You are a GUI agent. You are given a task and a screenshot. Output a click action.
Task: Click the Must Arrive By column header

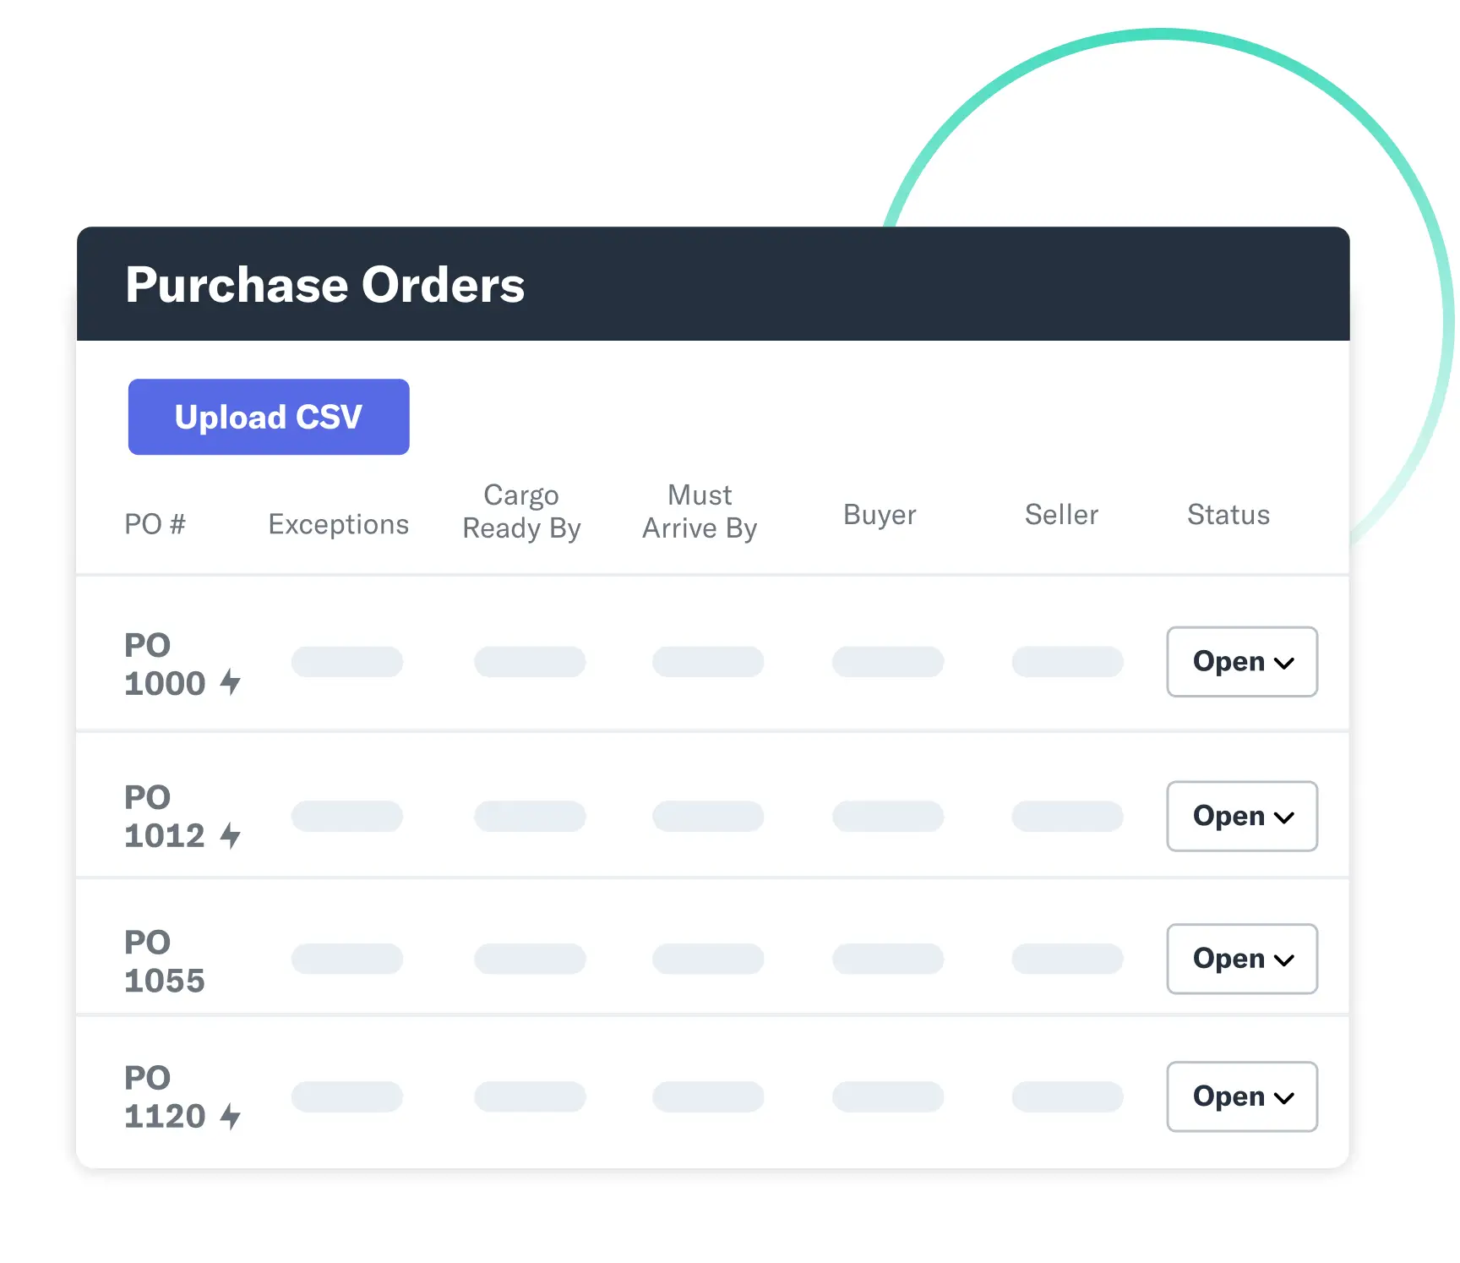click(x=700, y=511)
